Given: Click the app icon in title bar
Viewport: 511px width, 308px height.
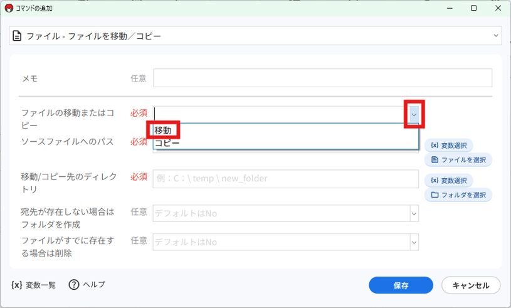Looking at the screenshot, I should coord(9,8).
